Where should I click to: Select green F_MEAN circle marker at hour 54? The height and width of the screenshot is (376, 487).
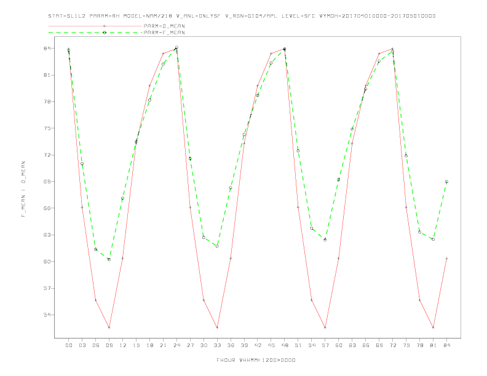[312, 229]
